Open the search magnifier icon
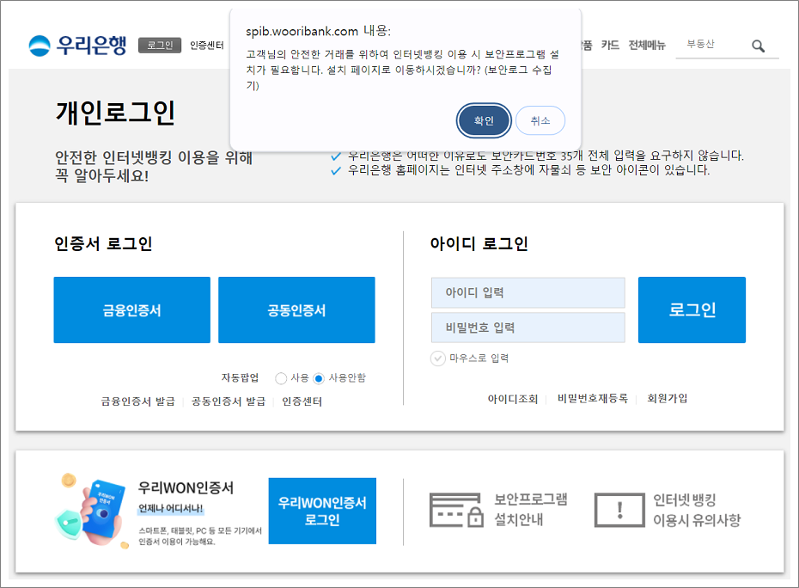The image size is (799, 588). pos(759,46)
